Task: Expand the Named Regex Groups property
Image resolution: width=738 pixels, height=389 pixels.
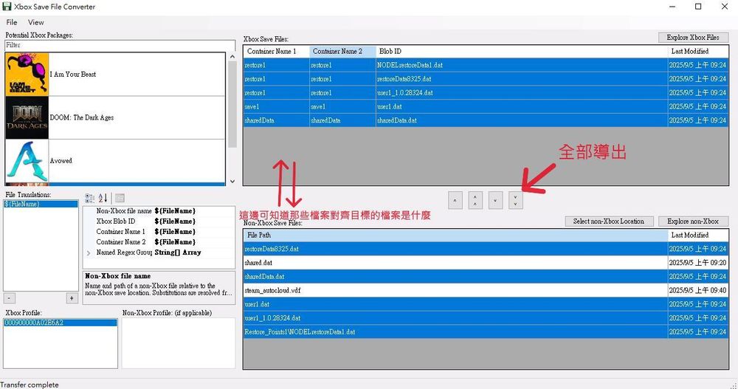Action: (89, 252)
